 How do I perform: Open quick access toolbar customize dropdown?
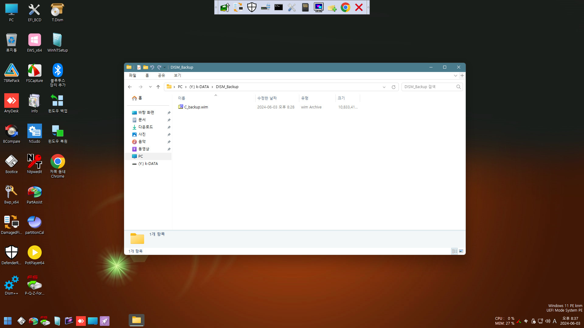tap(165, 67)
